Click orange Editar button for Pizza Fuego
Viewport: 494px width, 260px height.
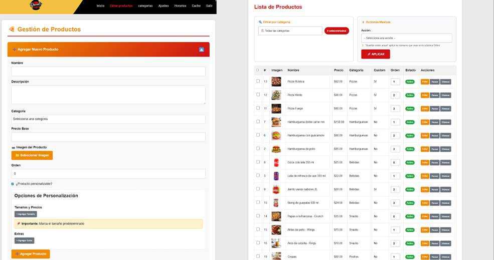(x=425, y=108)
